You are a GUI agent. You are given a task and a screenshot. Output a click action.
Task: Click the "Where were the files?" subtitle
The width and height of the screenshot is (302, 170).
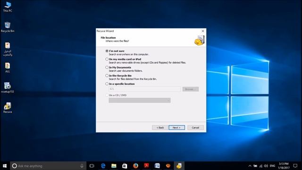117,41
